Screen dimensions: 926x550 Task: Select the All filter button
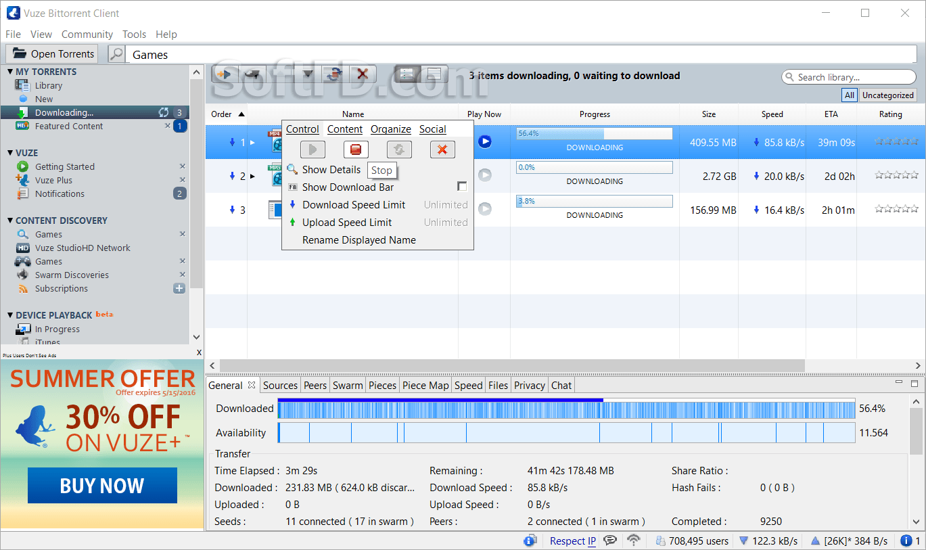coord(850,95)
